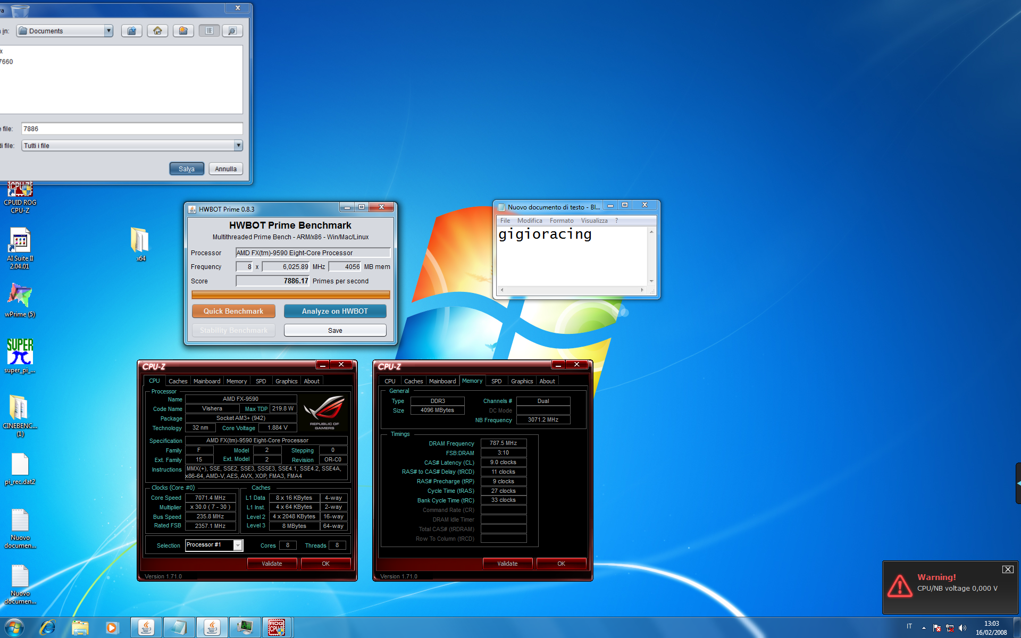Launch Internet Explorer from taskbar
The width and height of the screenshot is (1021, 638).
pyautogui.click(x=47, y=627)
